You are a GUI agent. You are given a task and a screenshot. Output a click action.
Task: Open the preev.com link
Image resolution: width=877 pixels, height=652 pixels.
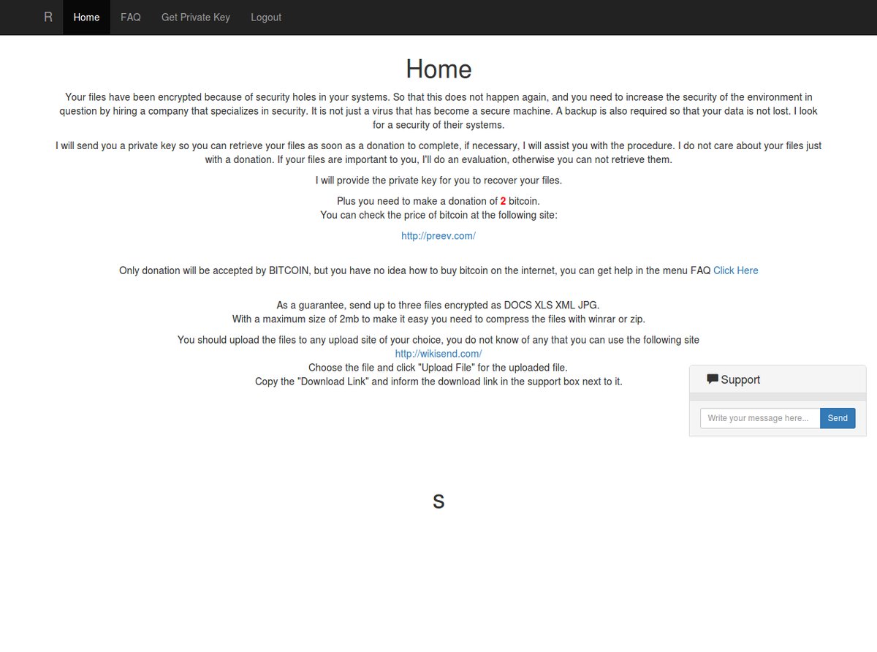point(438,235)
